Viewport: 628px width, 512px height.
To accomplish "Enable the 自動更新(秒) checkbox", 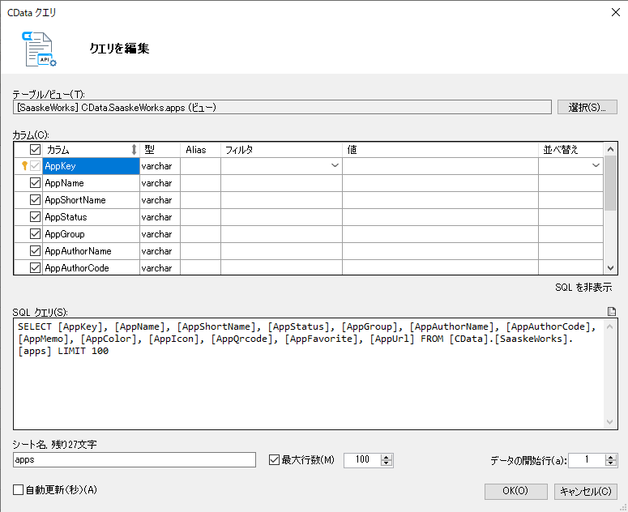I will coord(18,489).
